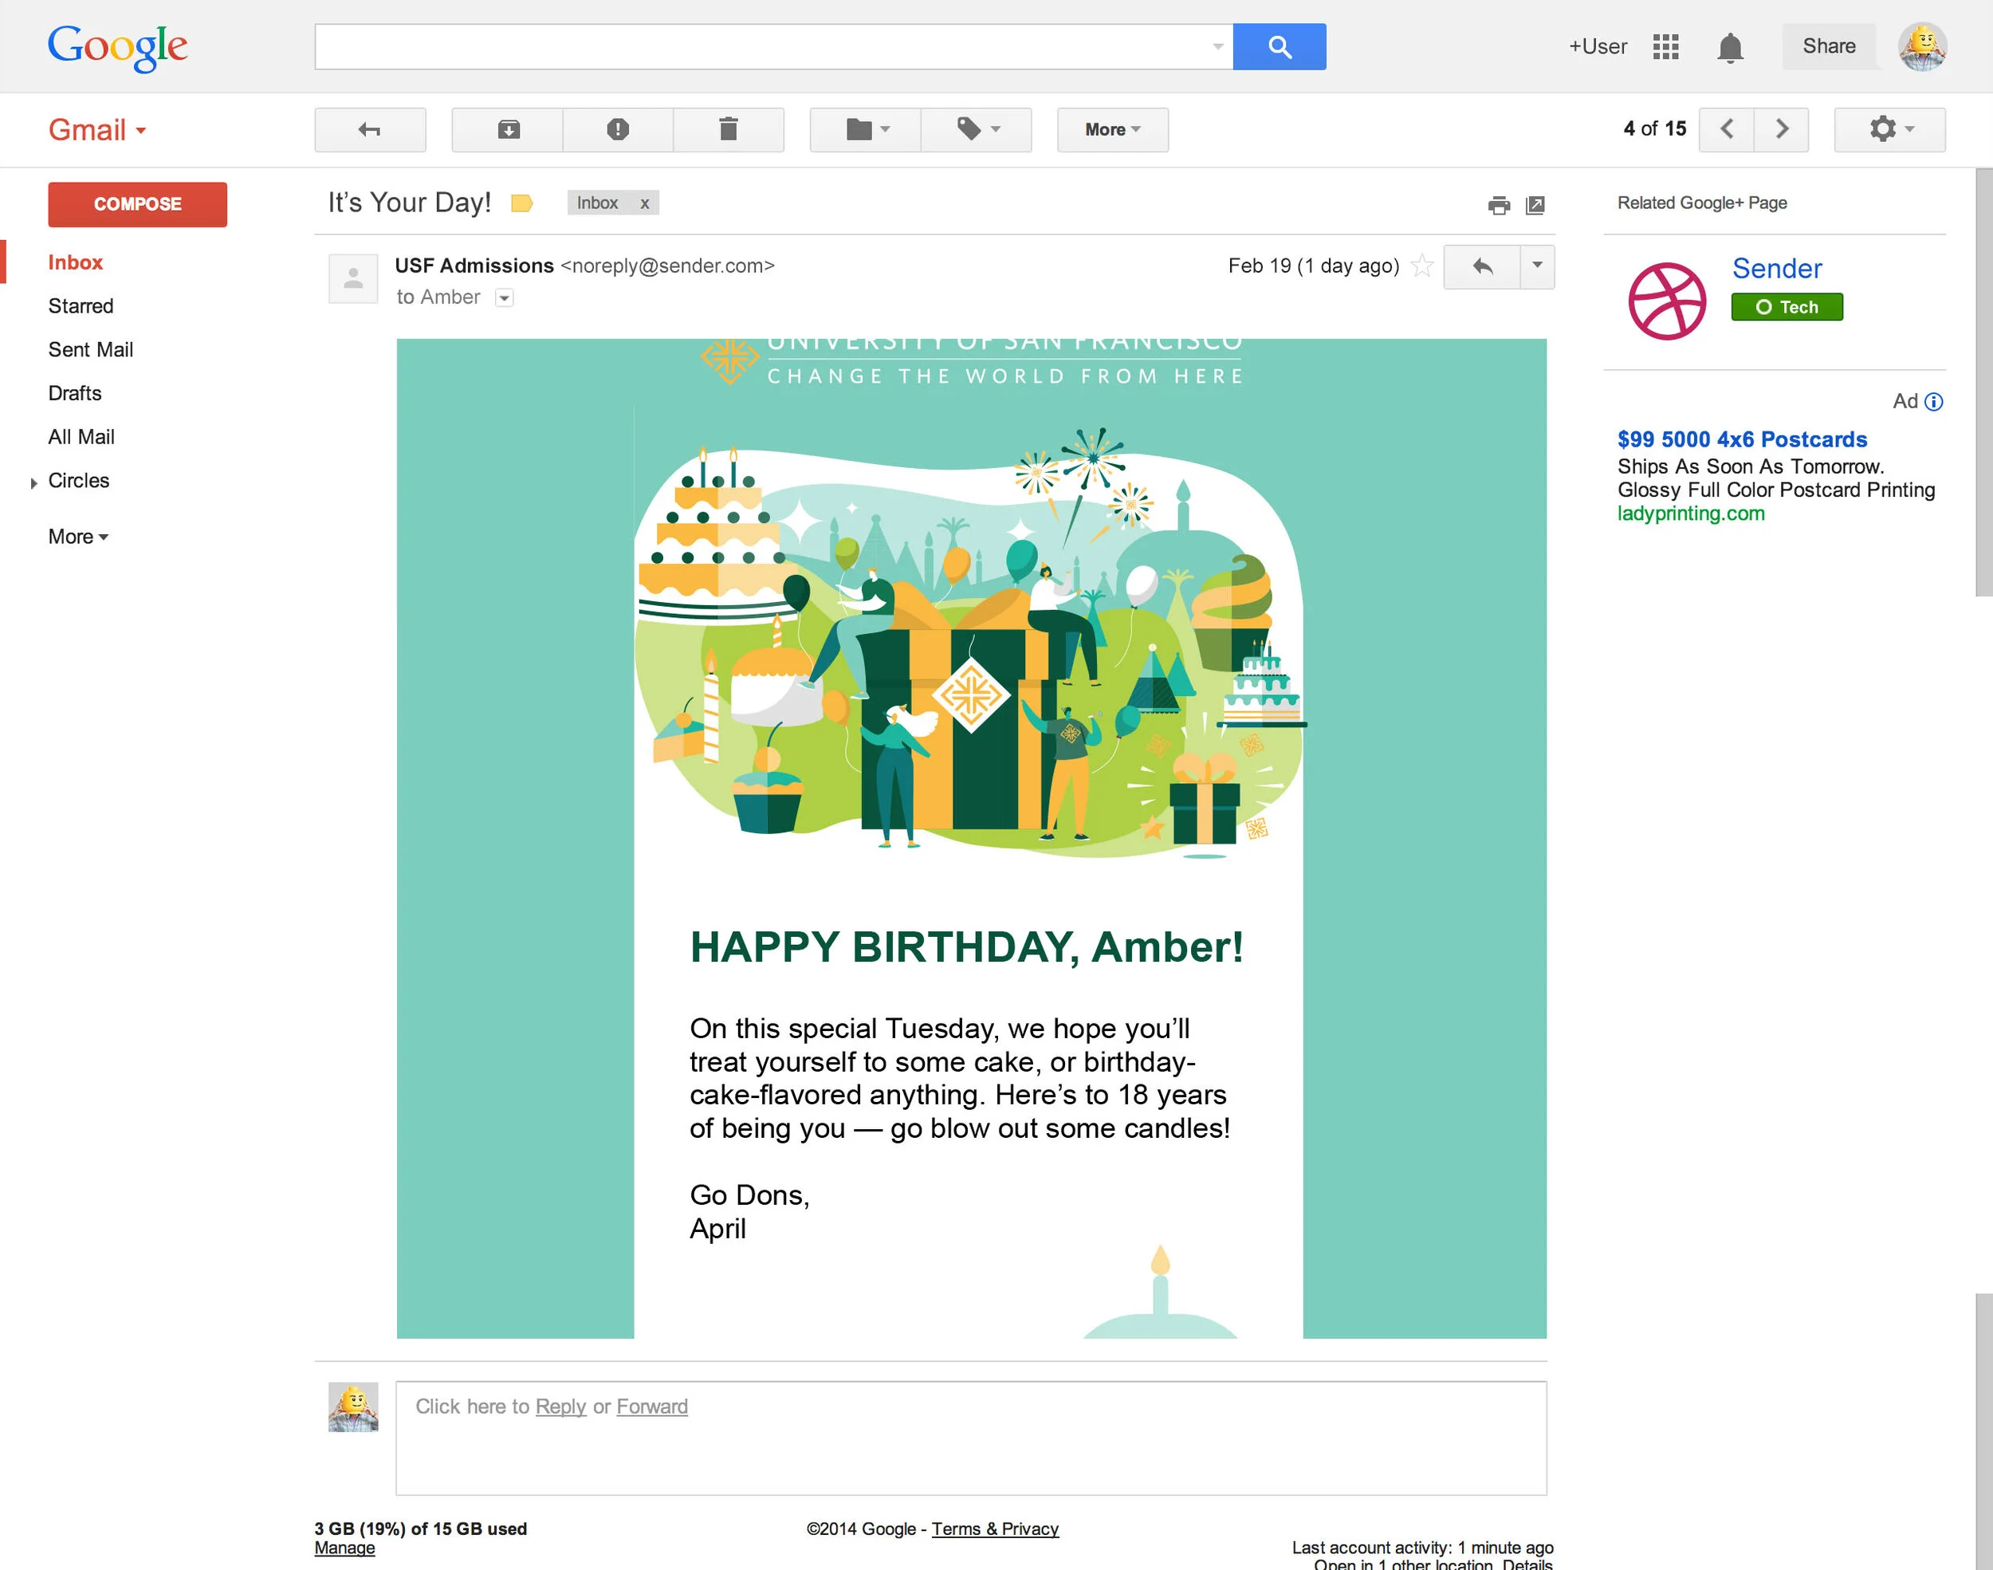Image resolution: width=1993 pixels, height=1570 pixels.
Task: Click the +User link
Action: click(x=1597, y=47)
